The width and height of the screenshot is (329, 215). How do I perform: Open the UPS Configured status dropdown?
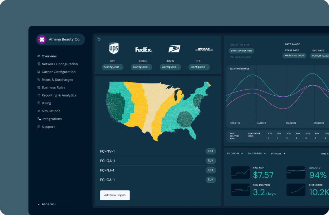(x=112, y=67)
